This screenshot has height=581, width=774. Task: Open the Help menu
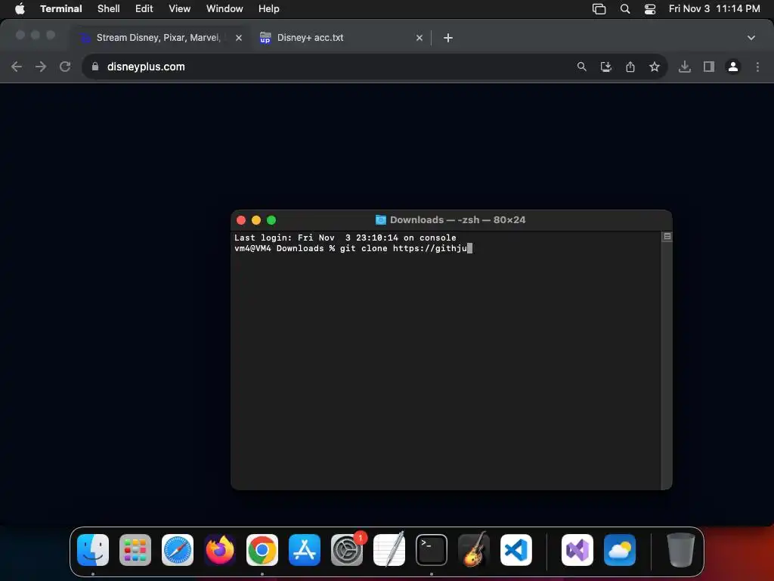pyautogui.click(x=269, y=9)
